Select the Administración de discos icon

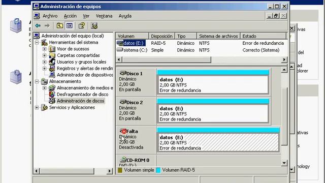pyautogui.click(x=52, y=101)
